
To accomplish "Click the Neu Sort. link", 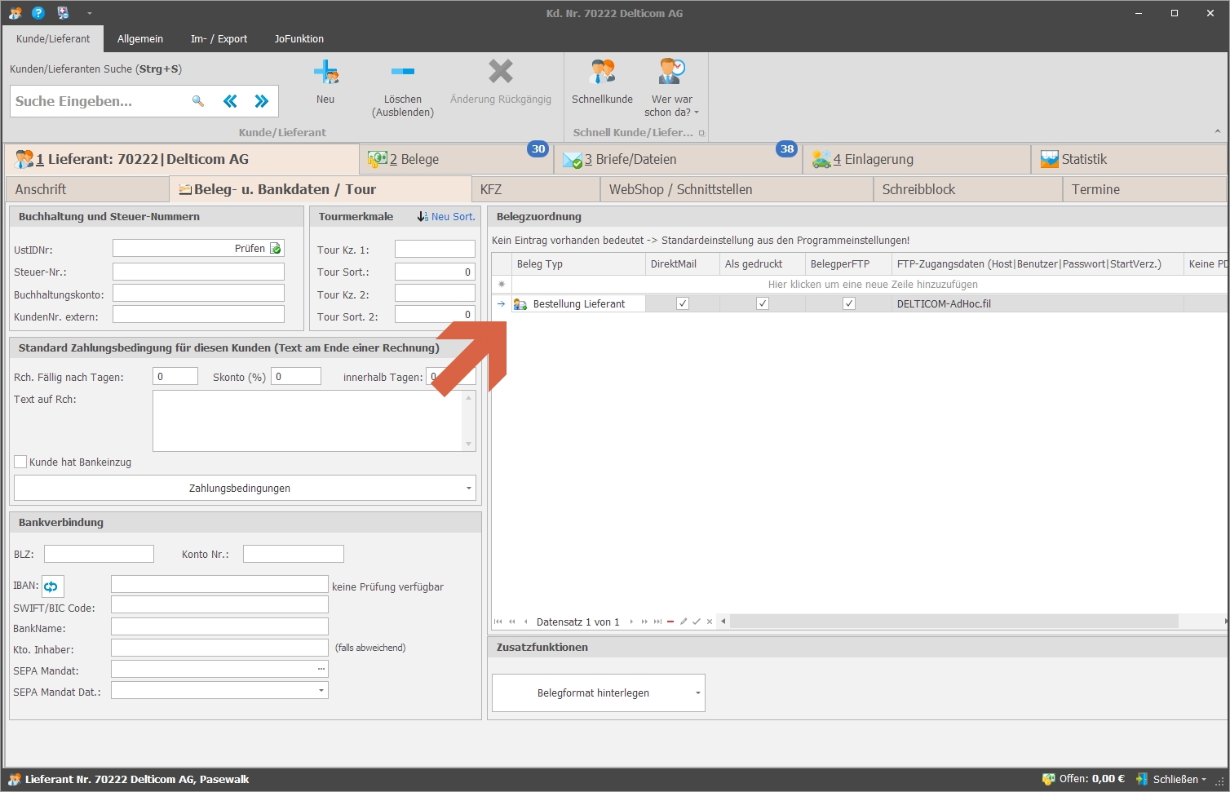I will pyautogui.click(x=446, y=217).
